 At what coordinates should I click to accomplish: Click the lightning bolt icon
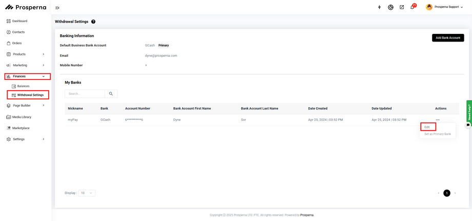tap(379, 7)
